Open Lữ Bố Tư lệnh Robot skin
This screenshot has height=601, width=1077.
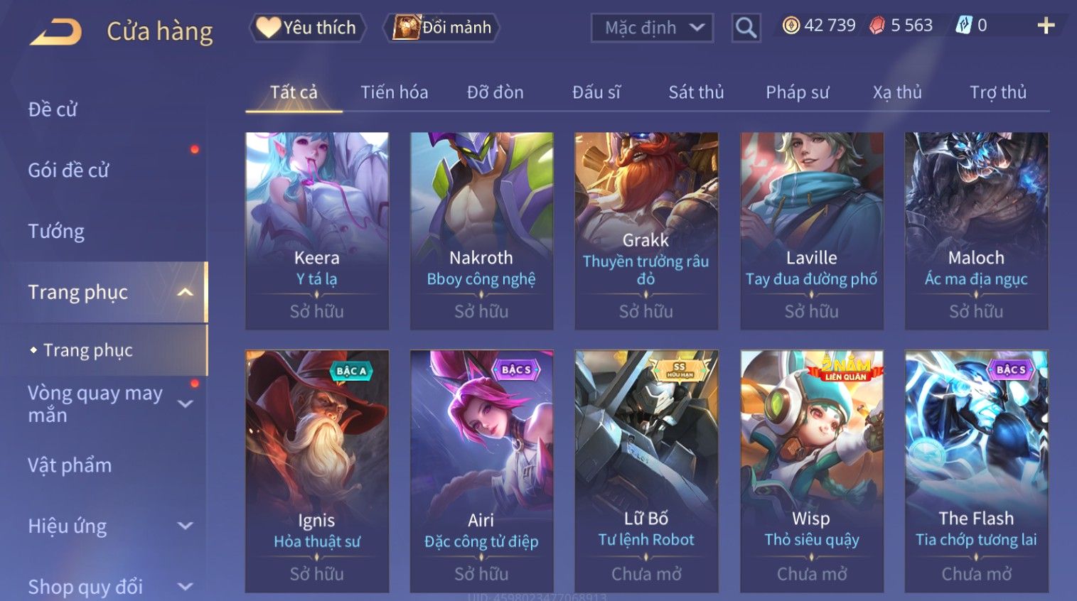pos(646,471)
